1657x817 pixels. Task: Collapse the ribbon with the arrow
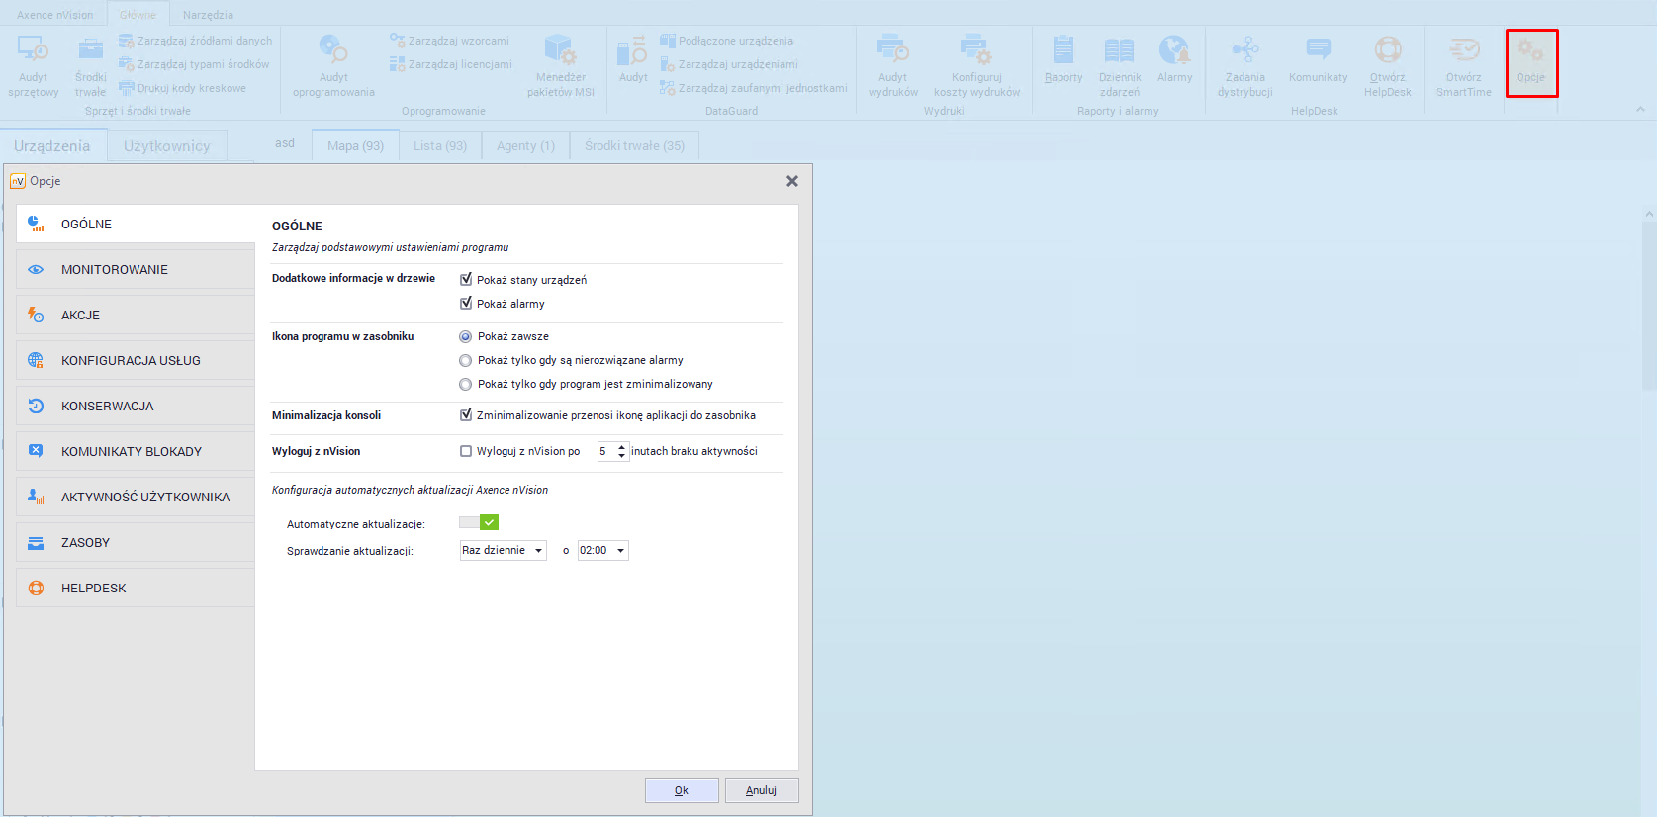click(1641, 109)
